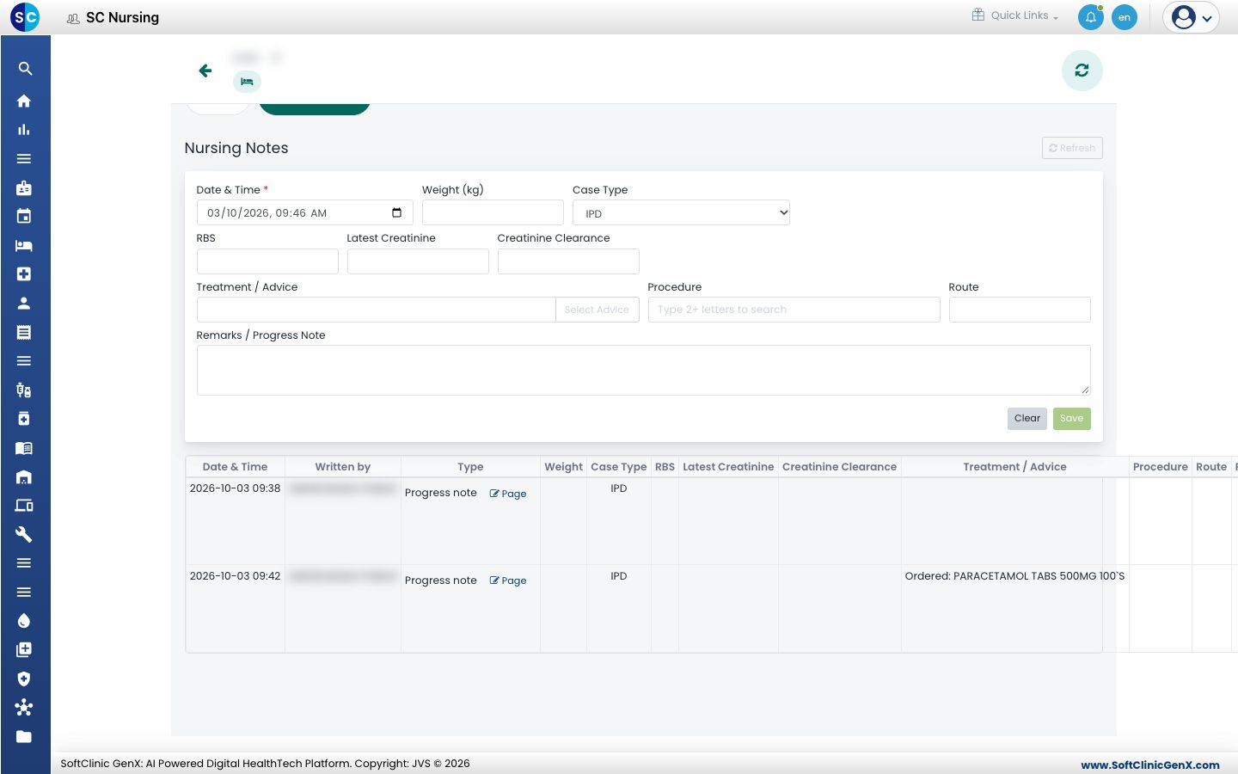This screenshot has width=1238, height=774.
Task: Click the Save button
Action: click(x=1071, y=419)
